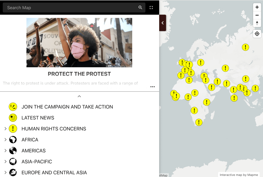The image size is (263, 177).
Task: Collapse the side panel with arrow
Action: 162,23
